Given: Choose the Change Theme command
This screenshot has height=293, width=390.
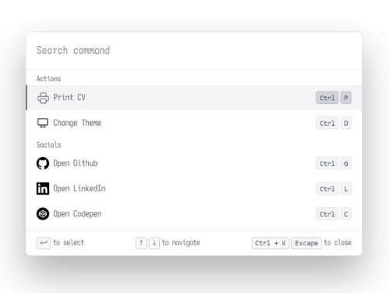Looking at the screenshot, I should coord(194,123).
